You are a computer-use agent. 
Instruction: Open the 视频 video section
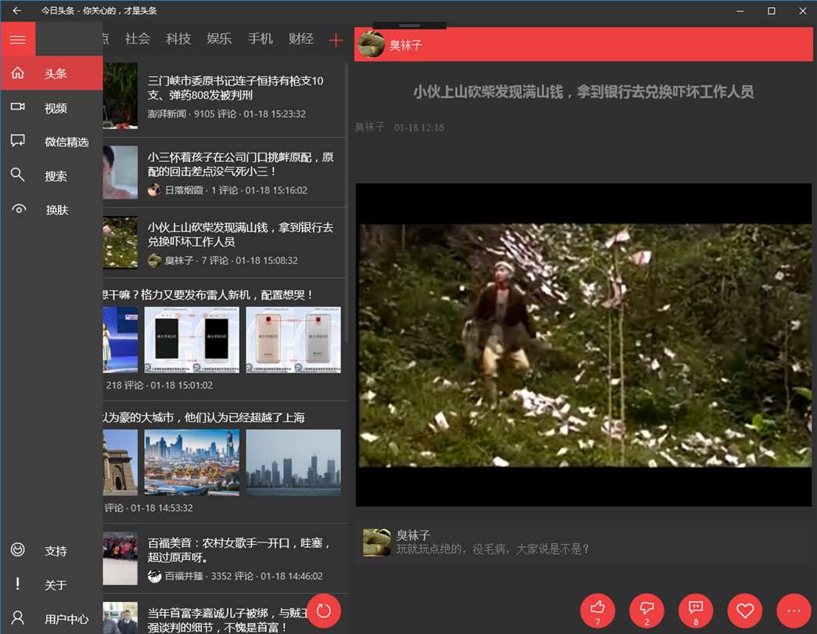52,107
